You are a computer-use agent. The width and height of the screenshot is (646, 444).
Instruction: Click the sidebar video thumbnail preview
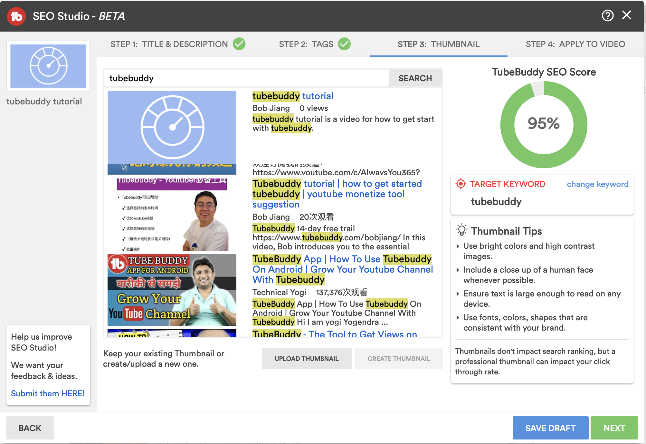[48, 66]
